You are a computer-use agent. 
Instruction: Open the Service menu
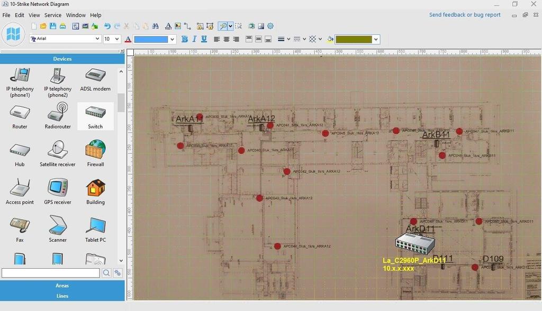click(53, 15)
